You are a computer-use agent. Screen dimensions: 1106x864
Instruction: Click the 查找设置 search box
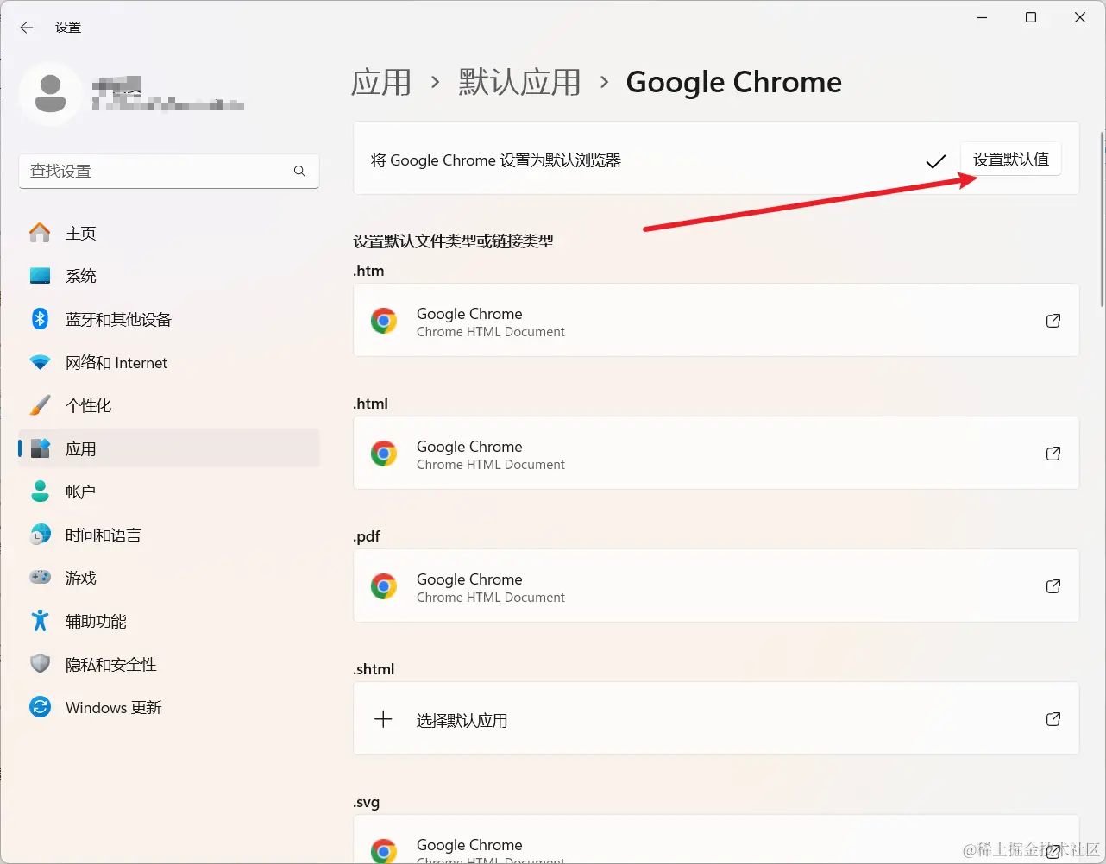click(169, 171)
